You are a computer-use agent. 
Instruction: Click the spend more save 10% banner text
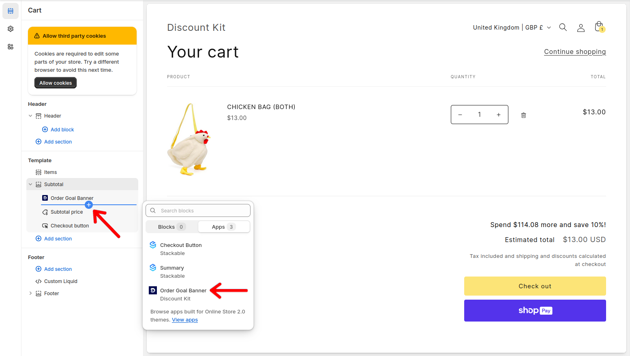pyautogui.click(x=548, y=225)
